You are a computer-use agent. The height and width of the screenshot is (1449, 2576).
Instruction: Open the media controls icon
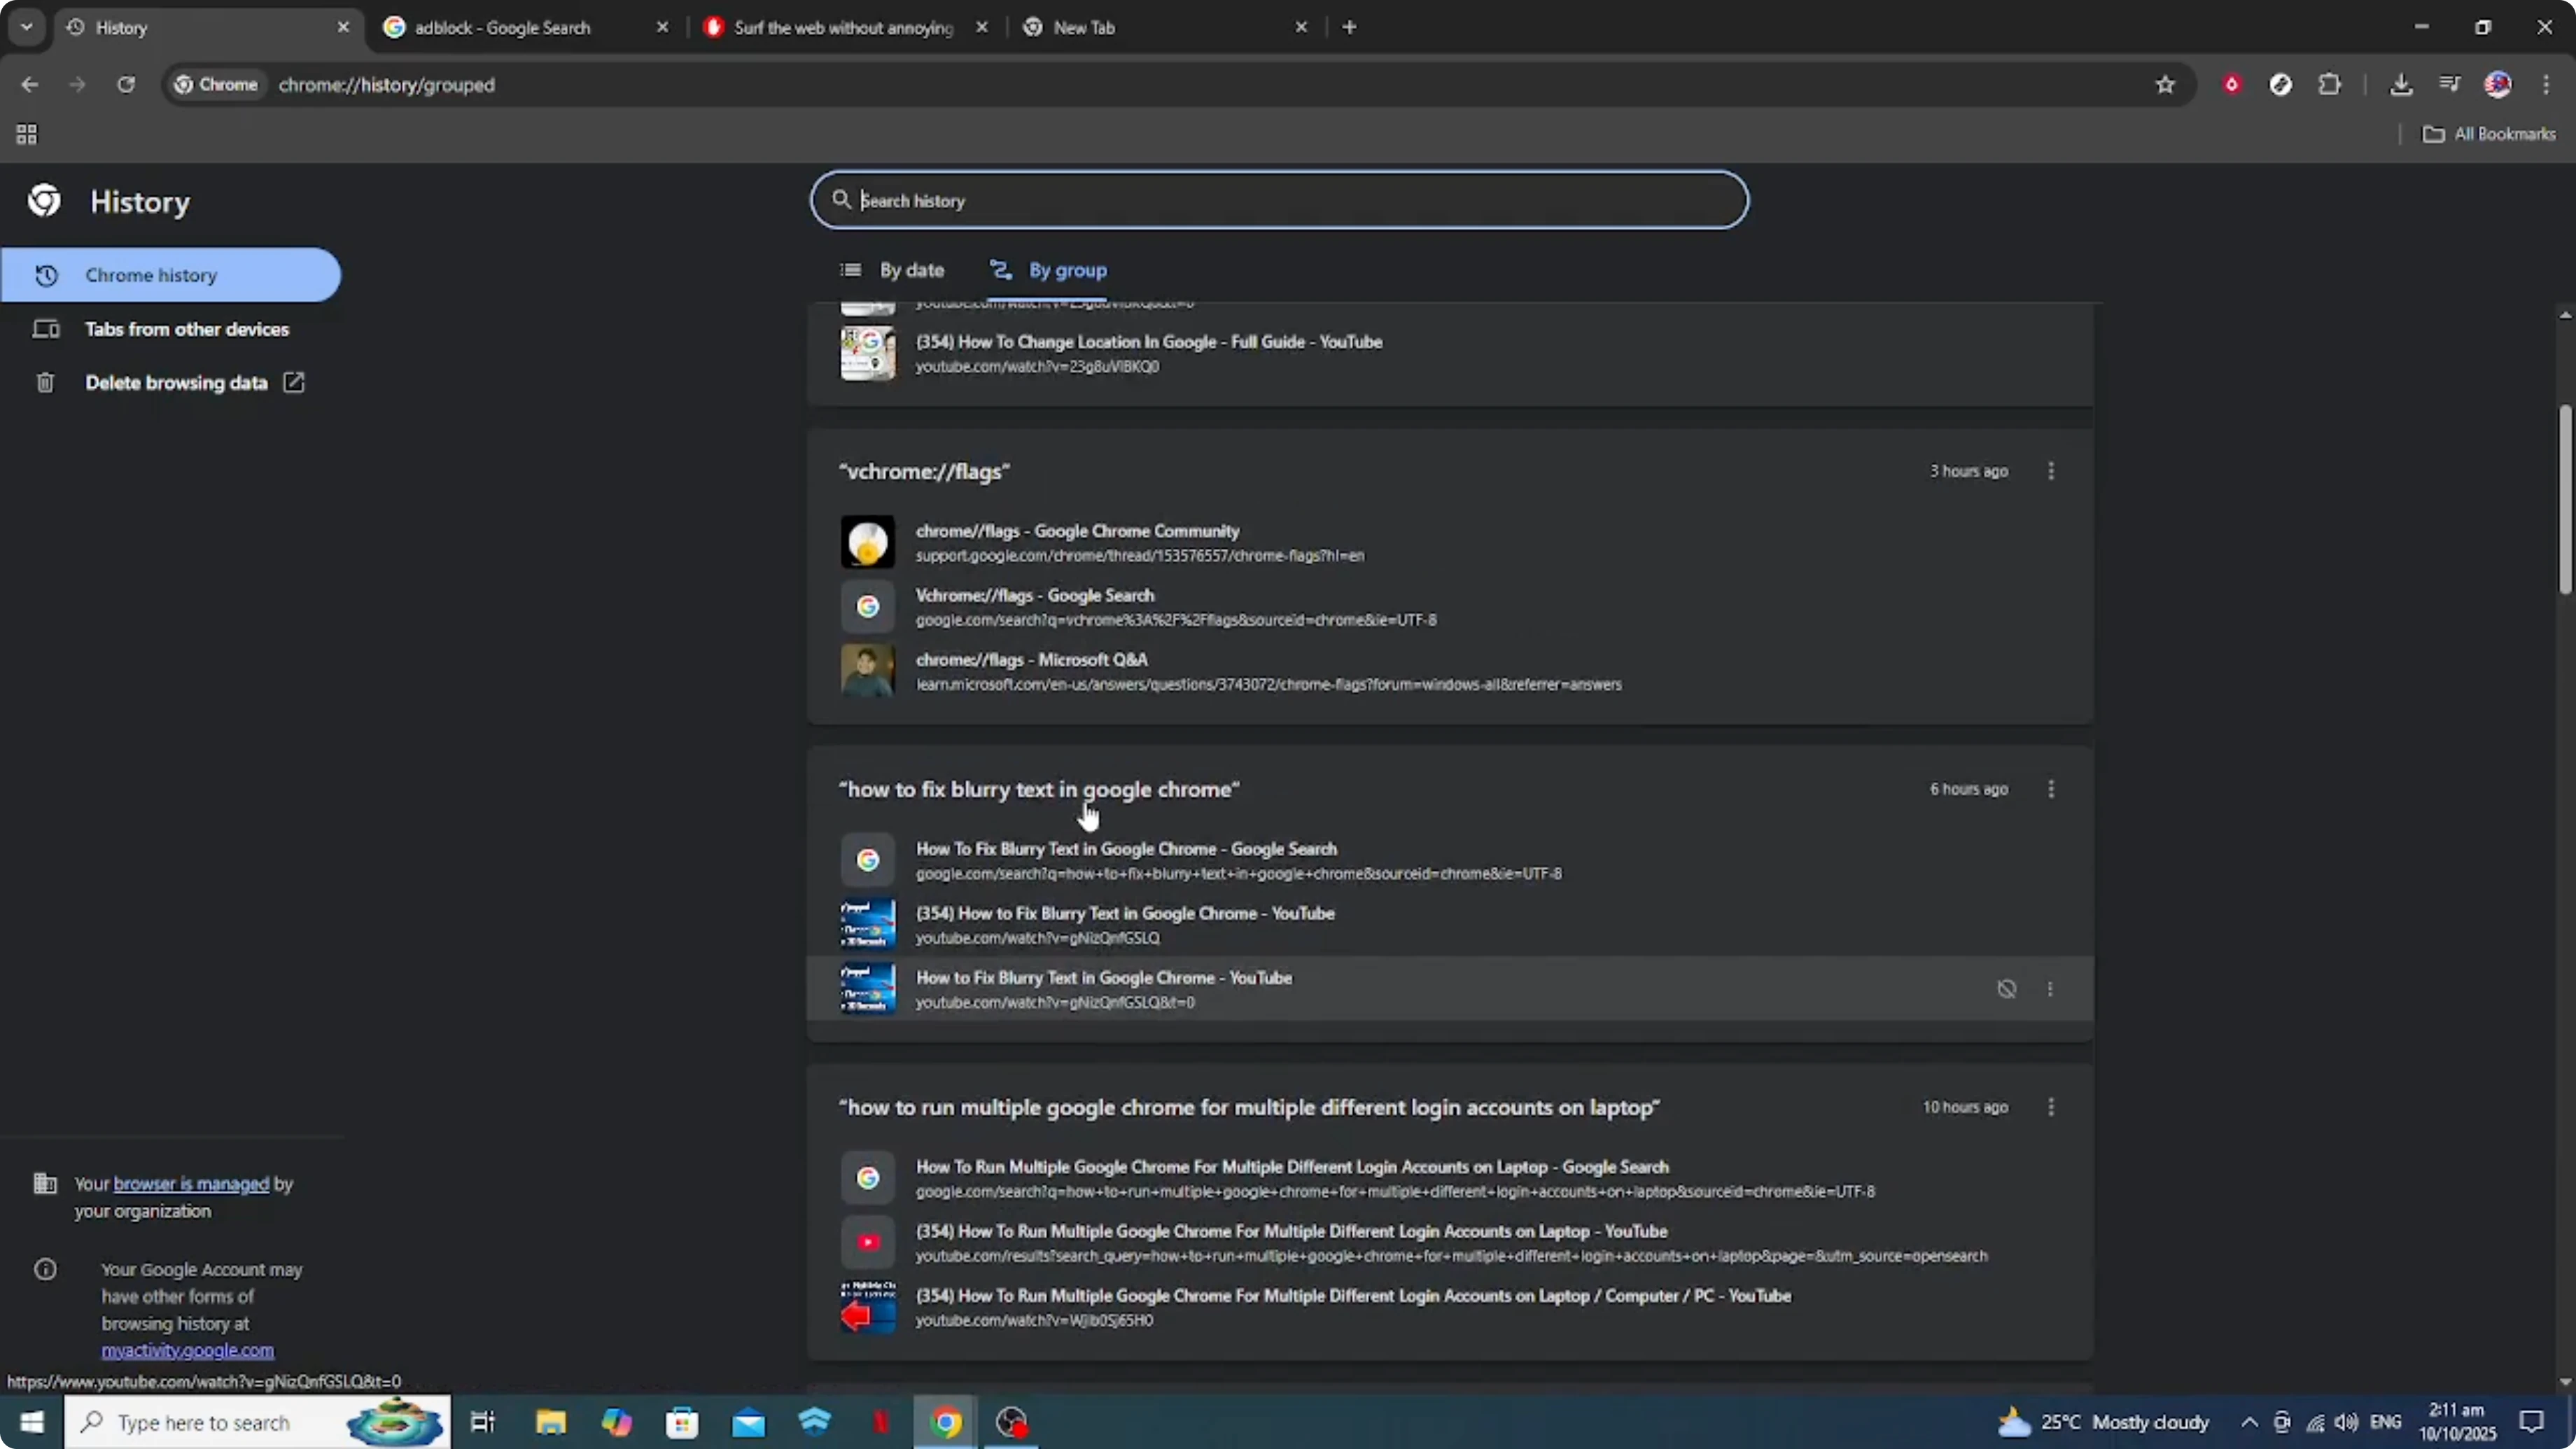(2450, 84)
